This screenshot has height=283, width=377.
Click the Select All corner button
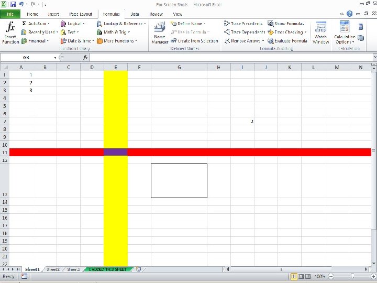tap(5, 68)
